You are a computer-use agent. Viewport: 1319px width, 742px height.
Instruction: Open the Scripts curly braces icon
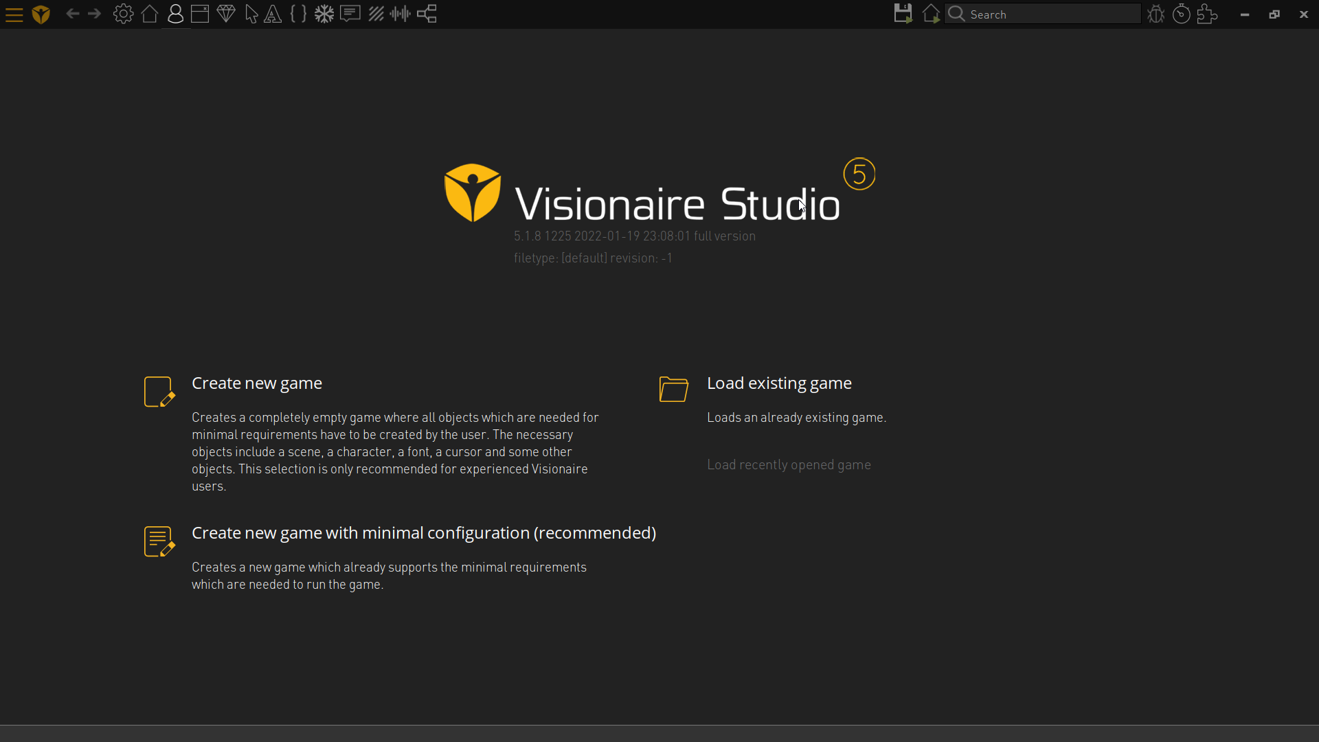(298, 14)
